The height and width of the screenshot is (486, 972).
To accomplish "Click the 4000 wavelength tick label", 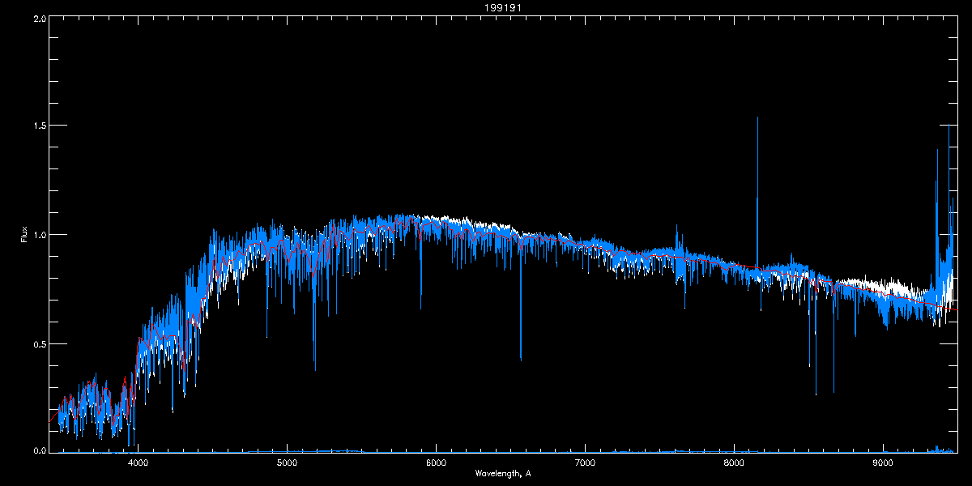I will (139, 463).
